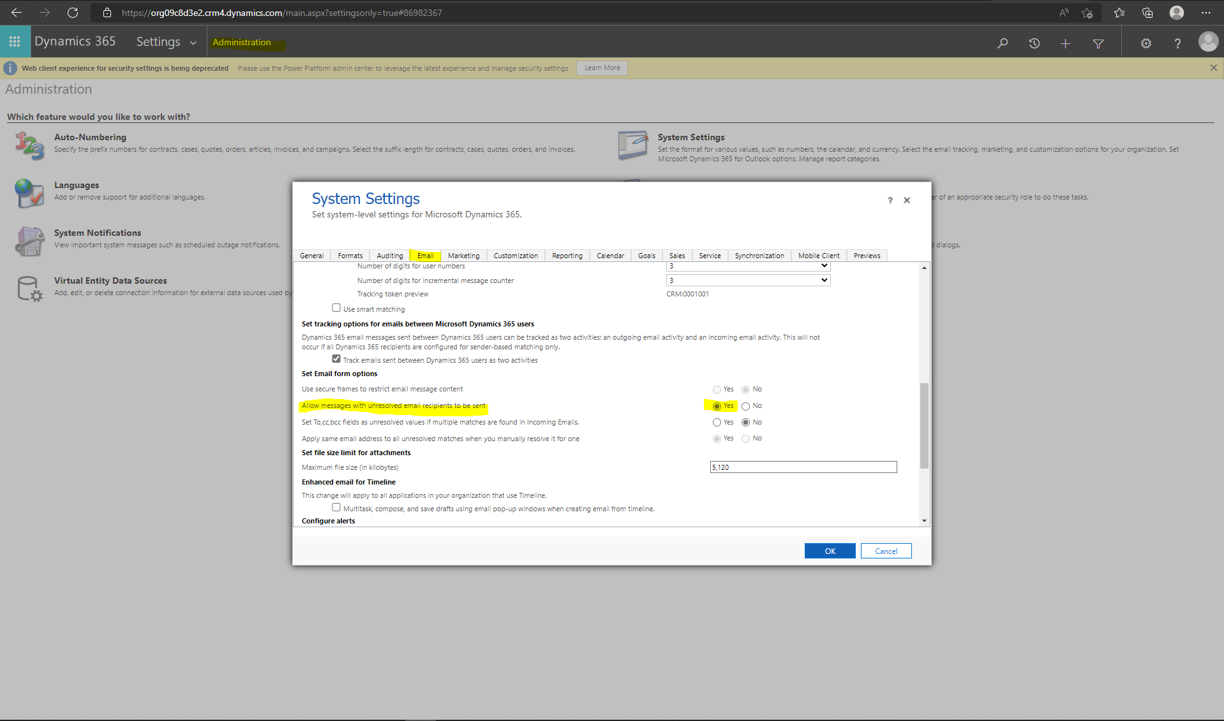Click the System Settings icon
This screenshot has height=721, width=1224.
click(x=633, y=145)
